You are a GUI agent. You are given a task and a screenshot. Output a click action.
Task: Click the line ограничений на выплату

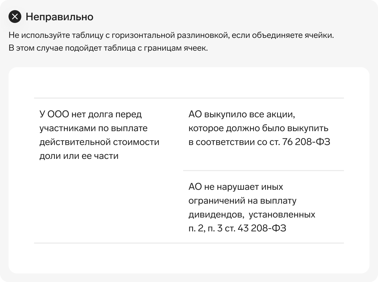[x=242, y=200]
